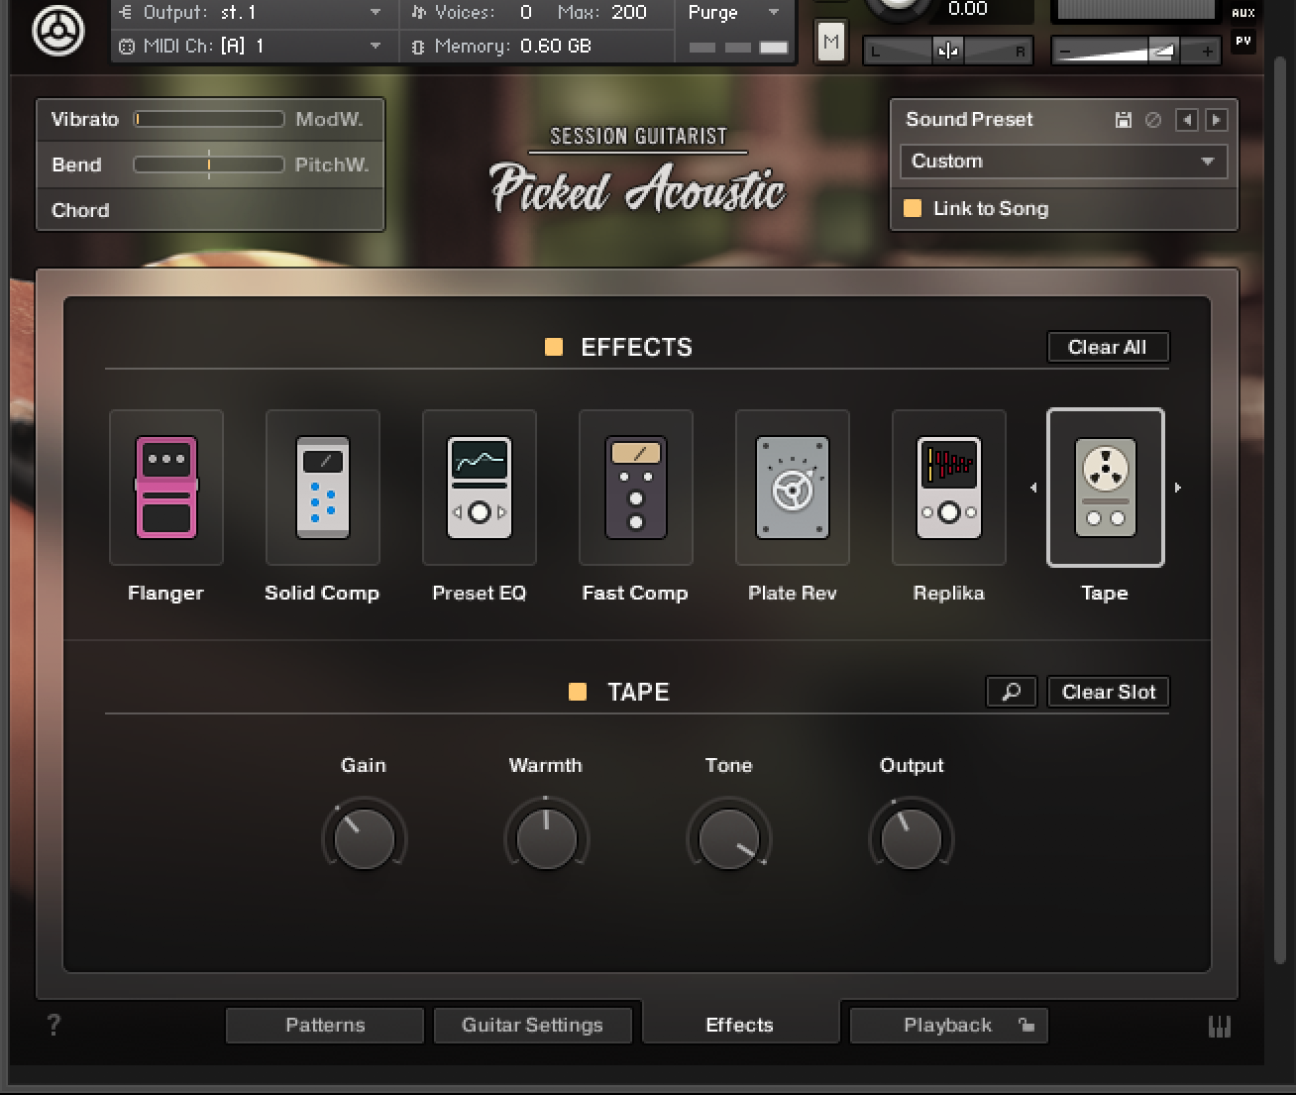
Task: Click the Sound Preset heading text
Action: [x=969, y=119]
